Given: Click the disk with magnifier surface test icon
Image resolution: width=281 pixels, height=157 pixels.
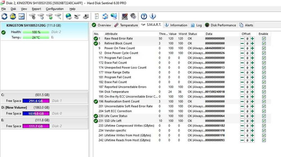Looking at the screenshot, I should [x=58, y=16].
